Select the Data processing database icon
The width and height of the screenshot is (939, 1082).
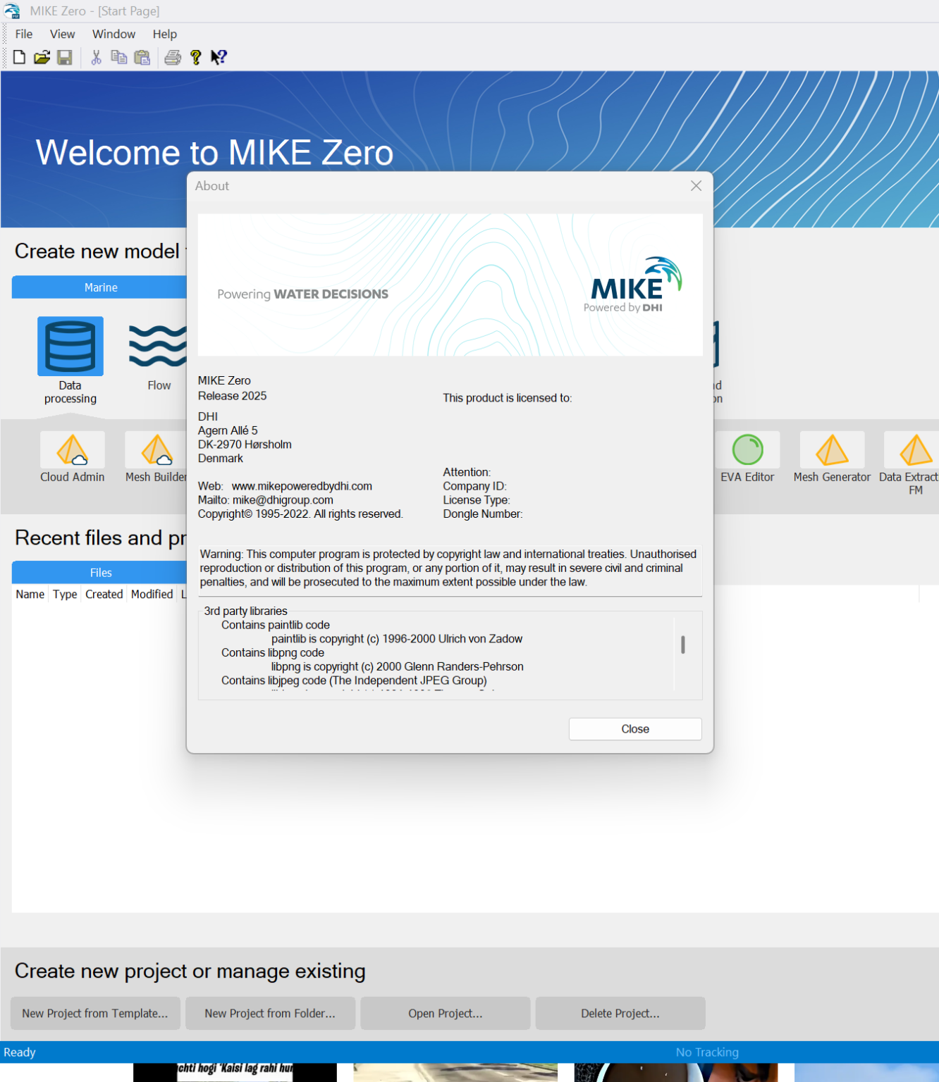pos(70,346)
